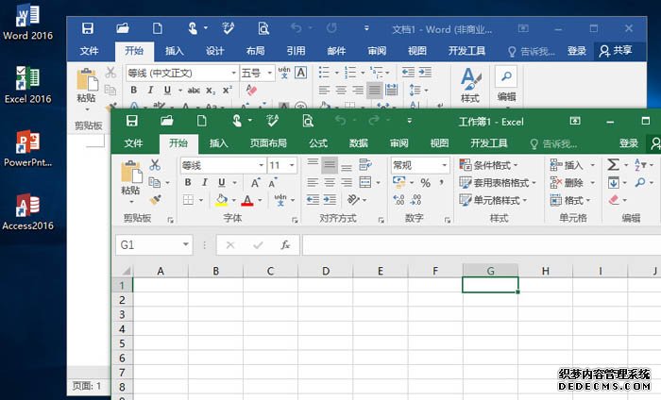Viewport: 661px width, 400px height.
Task: Open the General number format dropdown in Excel
Action: pos(445,165)
